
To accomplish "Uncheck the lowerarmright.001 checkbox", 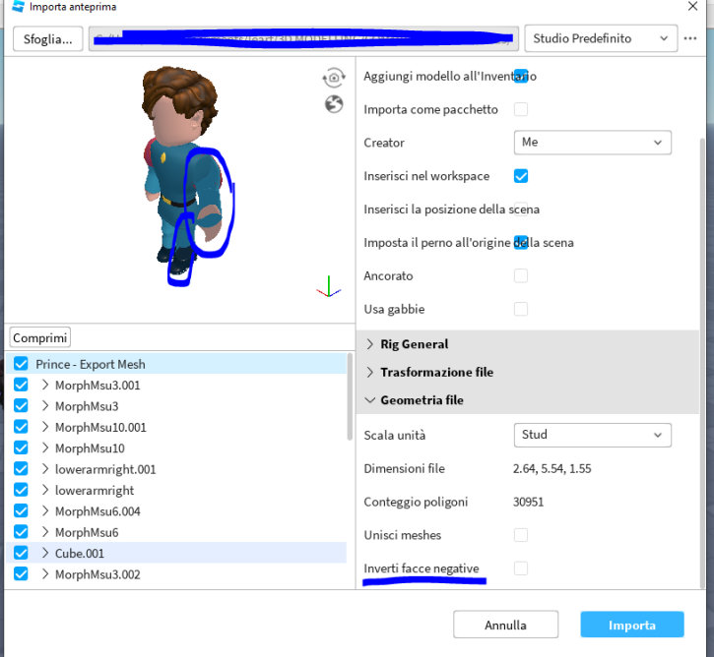I will pos(21,469).
